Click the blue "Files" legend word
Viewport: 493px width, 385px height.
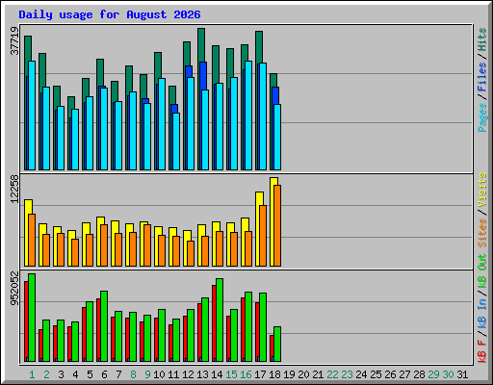tap(482, 77)
